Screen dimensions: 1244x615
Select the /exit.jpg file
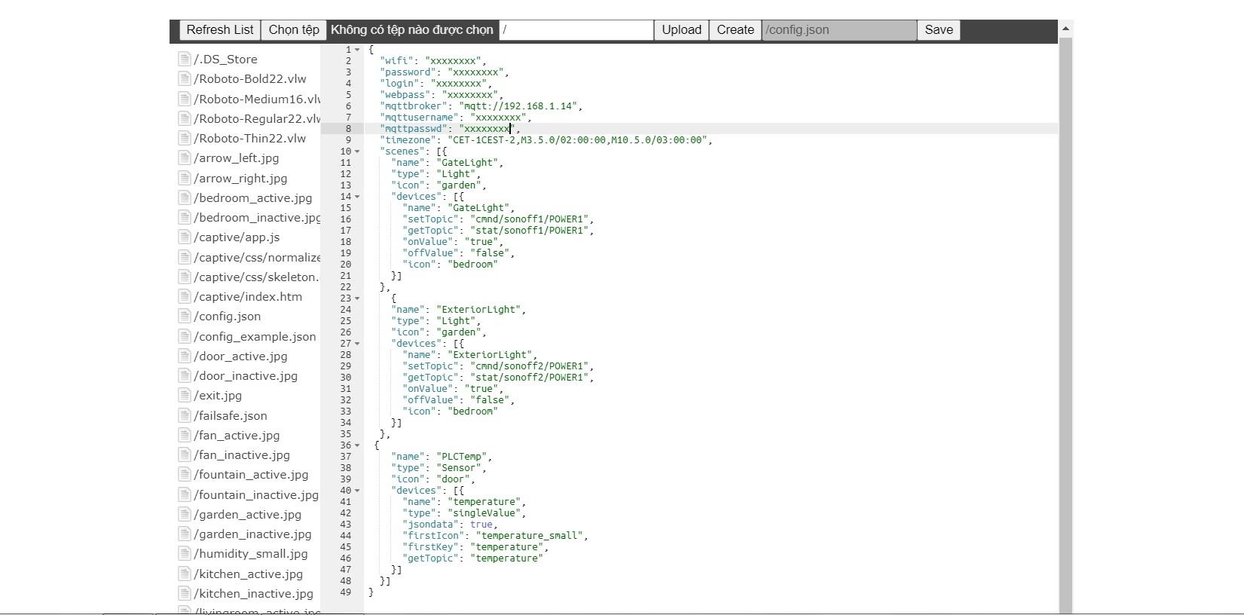tap(218, 396)
